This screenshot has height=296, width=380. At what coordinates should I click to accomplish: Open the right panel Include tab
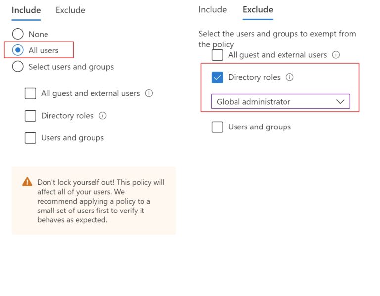pos(213,10)
